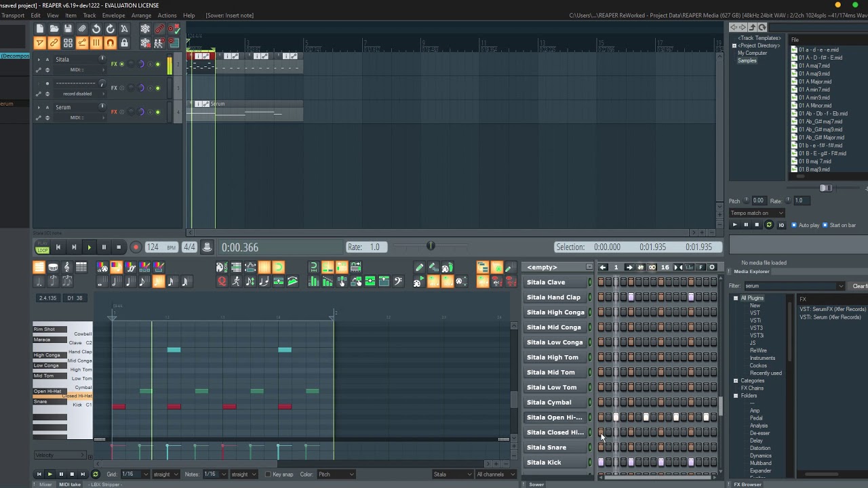Open FX for the Sitala track
This screenshot has width=868, height=488.
click(x=114, y=64)
